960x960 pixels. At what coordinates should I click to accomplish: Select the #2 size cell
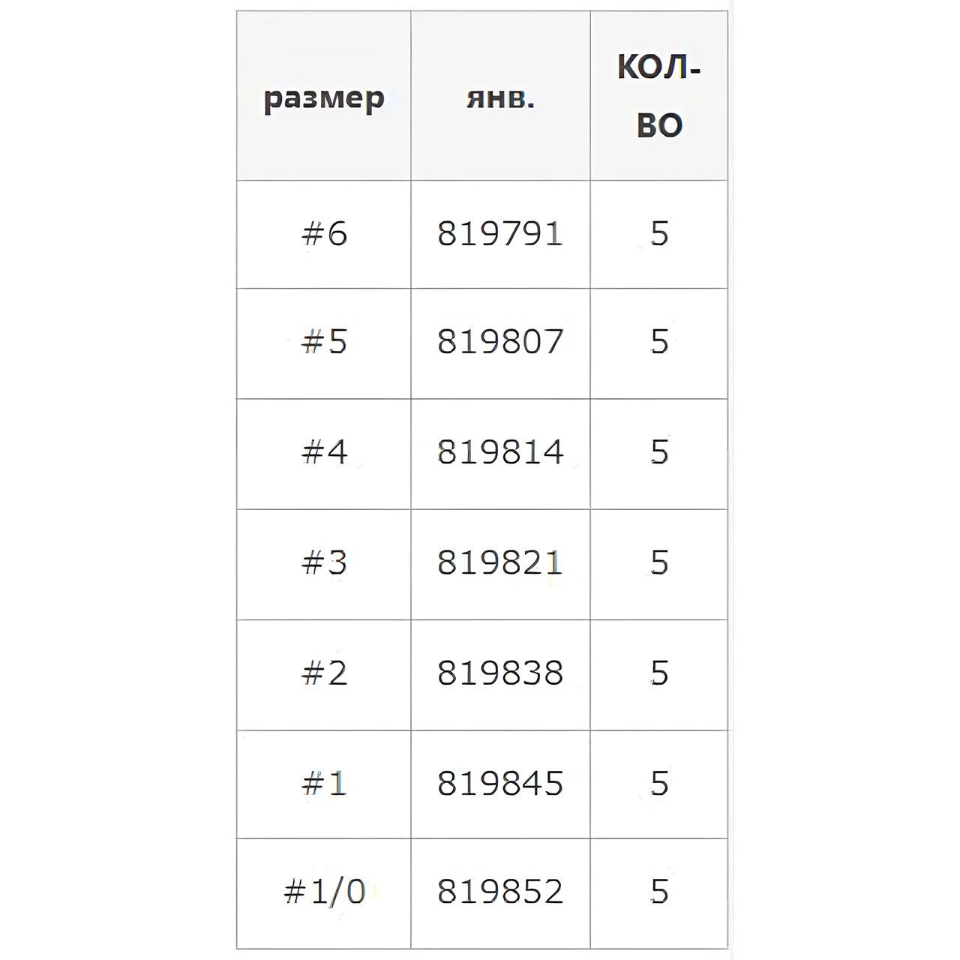pos(324,673)
